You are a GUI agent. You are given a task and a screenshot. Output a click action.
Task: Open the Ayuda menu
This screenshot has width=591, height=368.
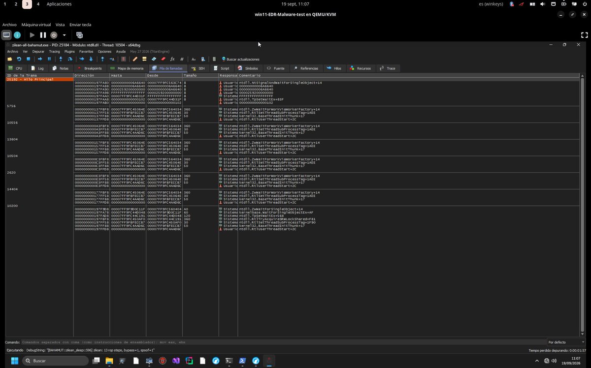[x=121, y=51]
